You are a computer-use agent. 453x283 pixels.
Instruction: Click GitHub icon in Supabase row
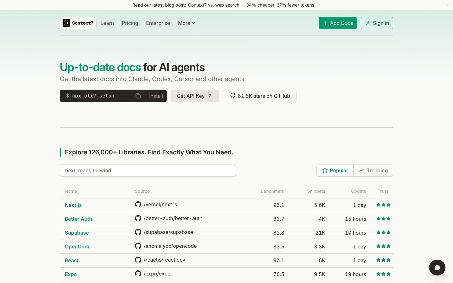click(138, 232)
